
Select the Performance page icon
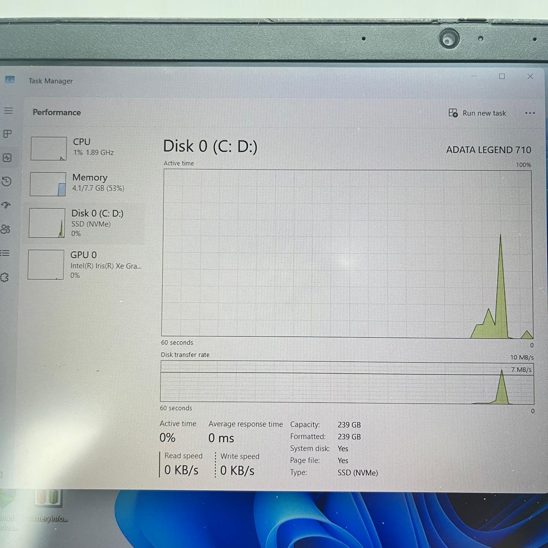[x=7, y=158]
